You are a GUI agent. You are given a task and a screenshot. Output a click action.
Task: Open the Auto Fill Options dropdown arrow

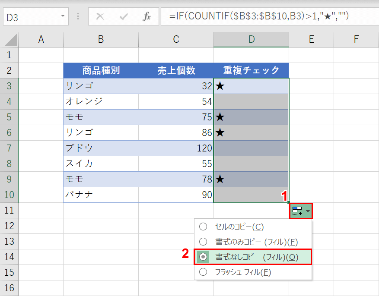[307, 211]
